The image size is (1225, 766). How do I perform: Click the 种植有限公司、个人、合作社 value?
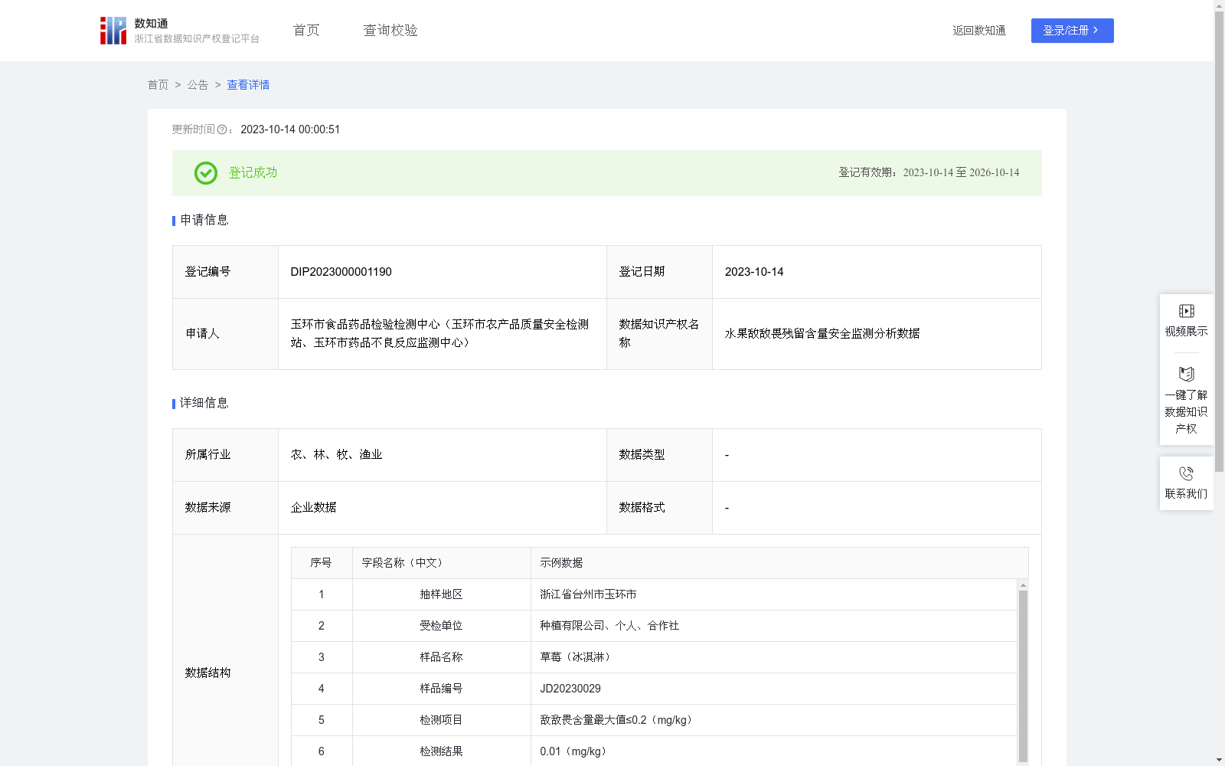click(x=609, y=626)
